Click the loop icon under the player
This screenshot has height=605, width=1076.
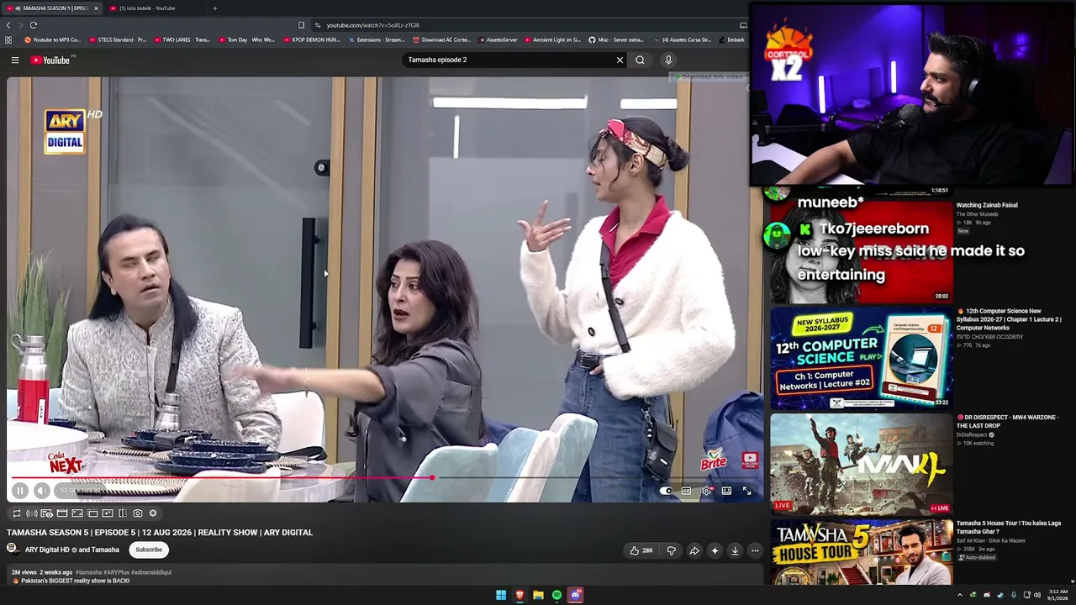16,513
